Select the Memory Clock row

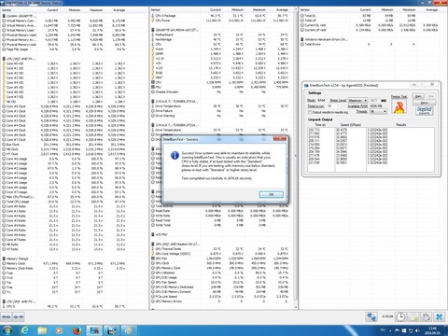63,263
